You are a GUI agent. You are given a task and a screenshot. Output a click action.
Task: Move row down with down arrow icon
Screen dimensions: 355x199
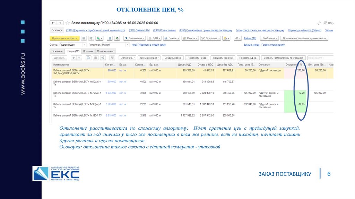79,58
